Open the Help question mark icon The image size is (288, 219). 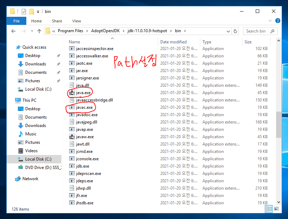click(x=278, y=21)
